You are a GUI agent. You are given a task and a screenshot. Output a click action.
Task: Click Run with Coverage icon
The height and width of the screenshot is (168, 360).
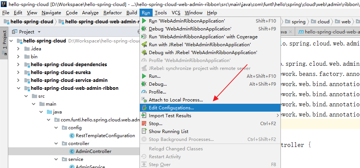pyautogui.click(x=144, y=36)
